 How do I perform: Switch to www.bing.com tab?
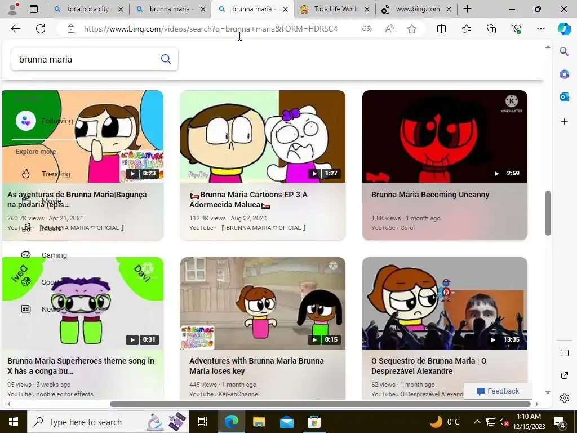click(417, 9)
